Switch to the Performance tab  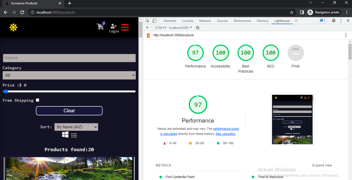click(x=242, y=21)
